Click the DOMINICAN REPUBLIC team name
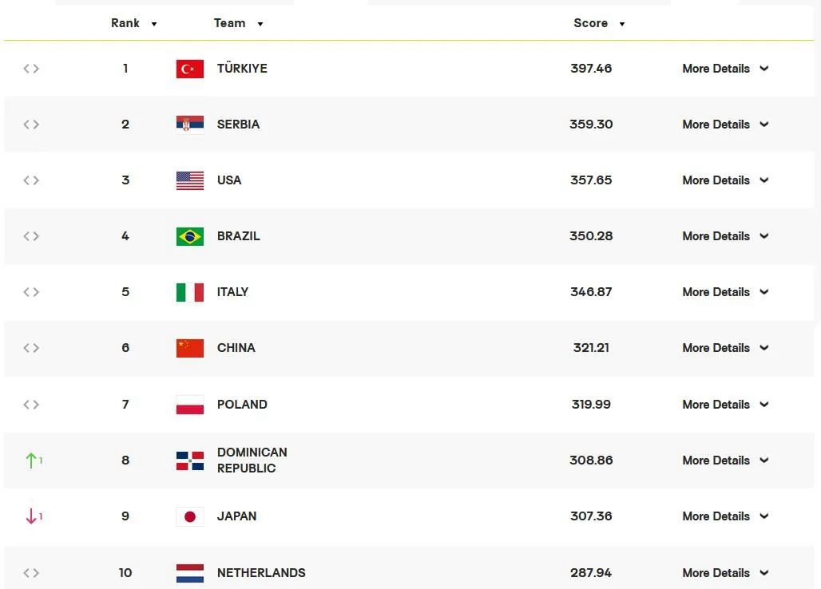 tap(252, 461)
